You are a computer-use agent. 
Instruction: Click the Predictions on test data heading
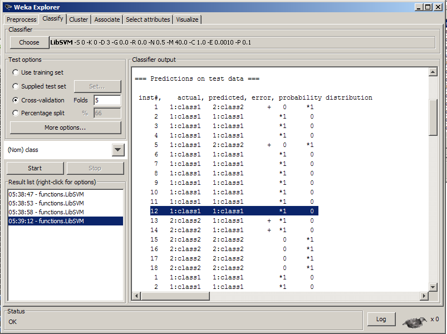(x=197, y=78)
